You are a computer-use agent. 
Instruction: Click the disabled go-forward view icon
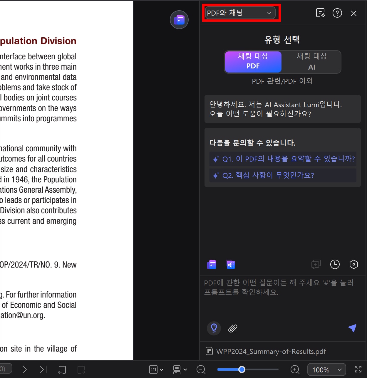(81, 369)
